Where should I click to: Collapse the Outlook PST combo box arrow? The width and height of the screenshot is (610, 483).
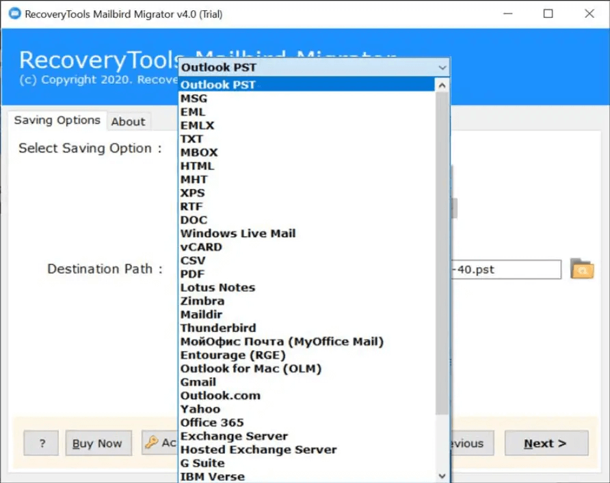pyautogui.click(x=442, y=68)
